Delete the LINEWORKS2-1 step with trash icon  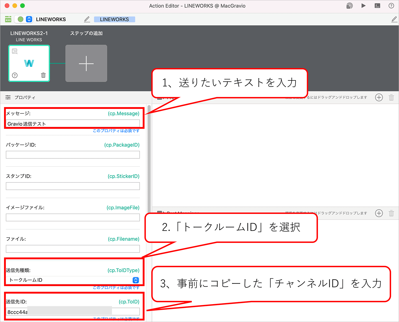pos(43,75)
